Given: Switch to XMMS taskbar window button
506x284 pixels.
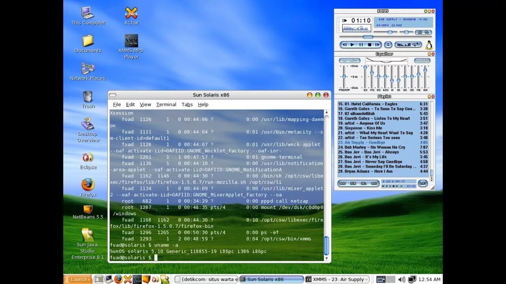Looking at the screenshot, I should 337,279.
